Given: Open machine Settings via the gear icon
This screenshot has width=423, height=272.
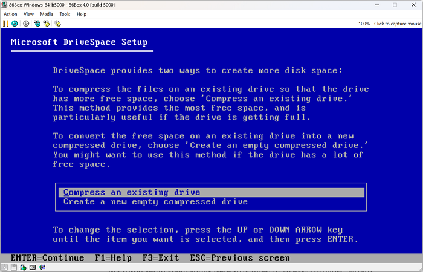Looking at the screenshot, I should click(x=57, y=24).
